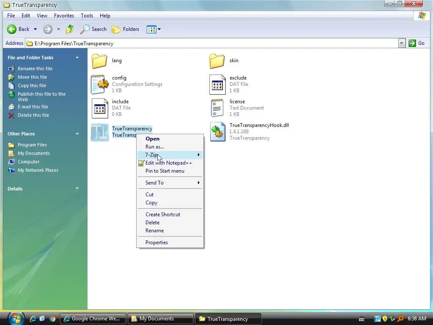Image resolution: width=433 pixels, height=325 pixels.
Task: Open the Views dropdown button
Action: [x=153, y=29]
